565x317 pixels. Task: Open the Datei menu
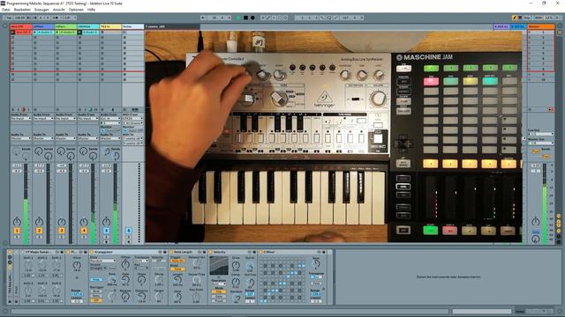coord(5,10)
